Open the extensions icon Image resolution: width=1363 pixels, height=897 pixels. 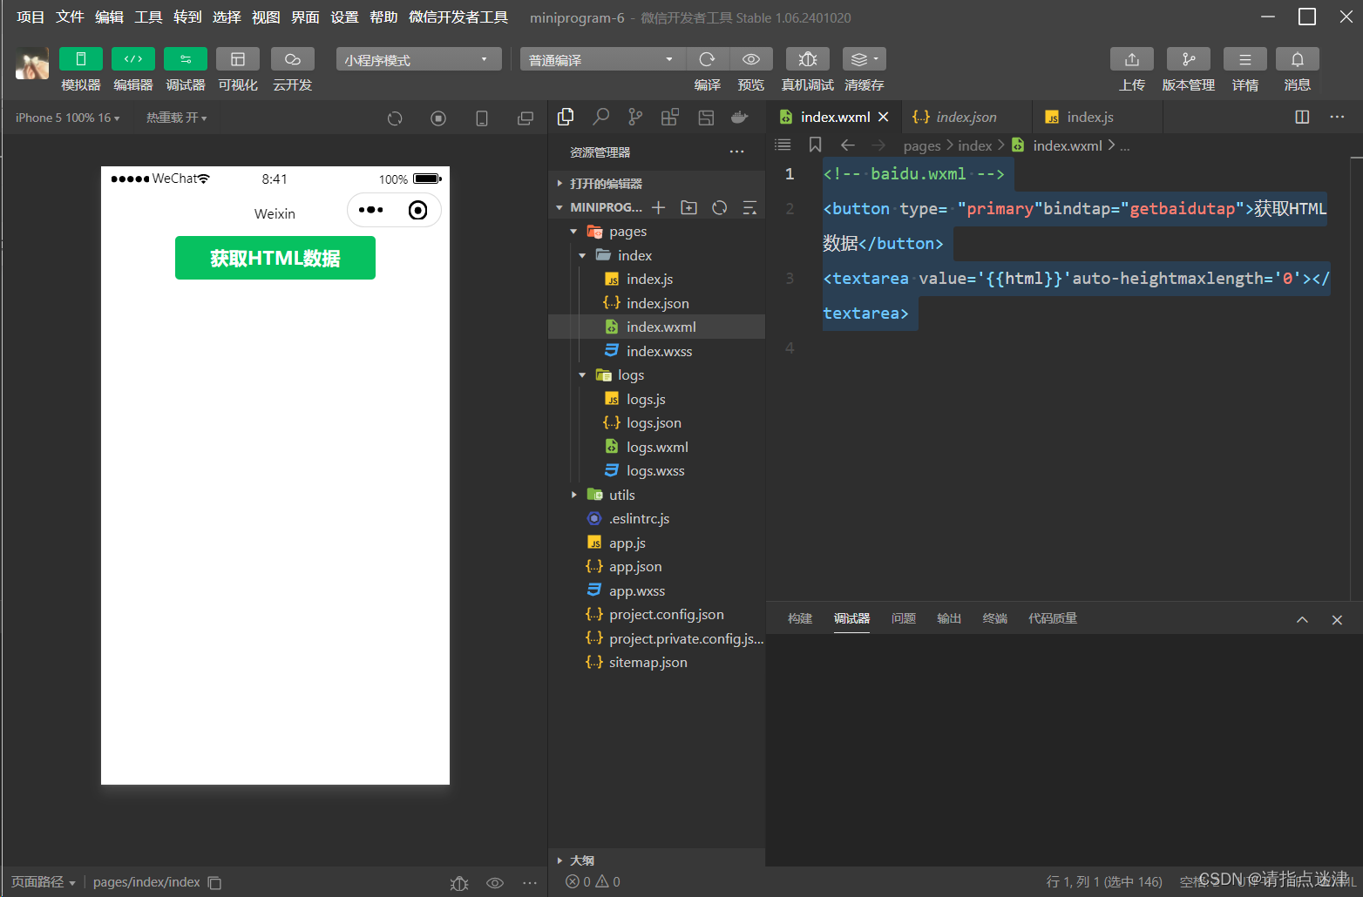pyautogui.click(x=670, y=117)
